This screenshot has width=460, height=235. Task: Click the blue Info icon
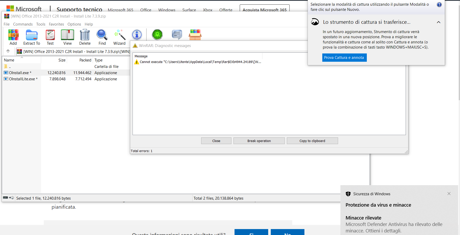point(137,35)
